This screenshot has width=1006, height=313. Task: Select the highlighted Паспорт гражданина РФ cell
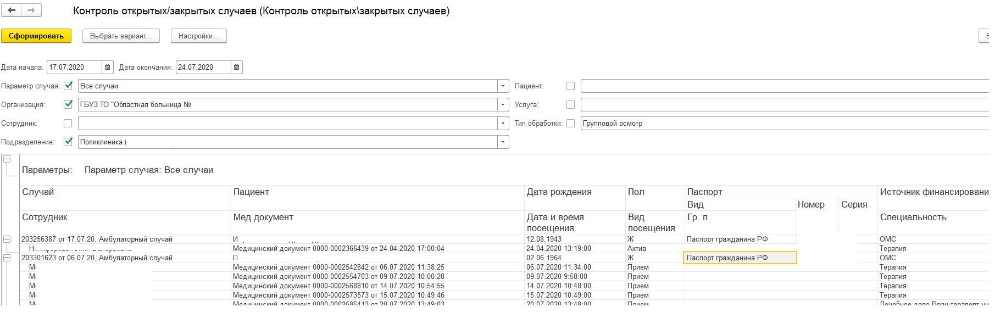[x=739, y=258]
